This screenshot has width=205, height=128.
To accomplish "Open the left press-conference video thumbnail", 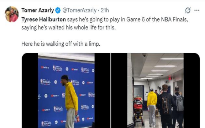I will pos(66,90).
